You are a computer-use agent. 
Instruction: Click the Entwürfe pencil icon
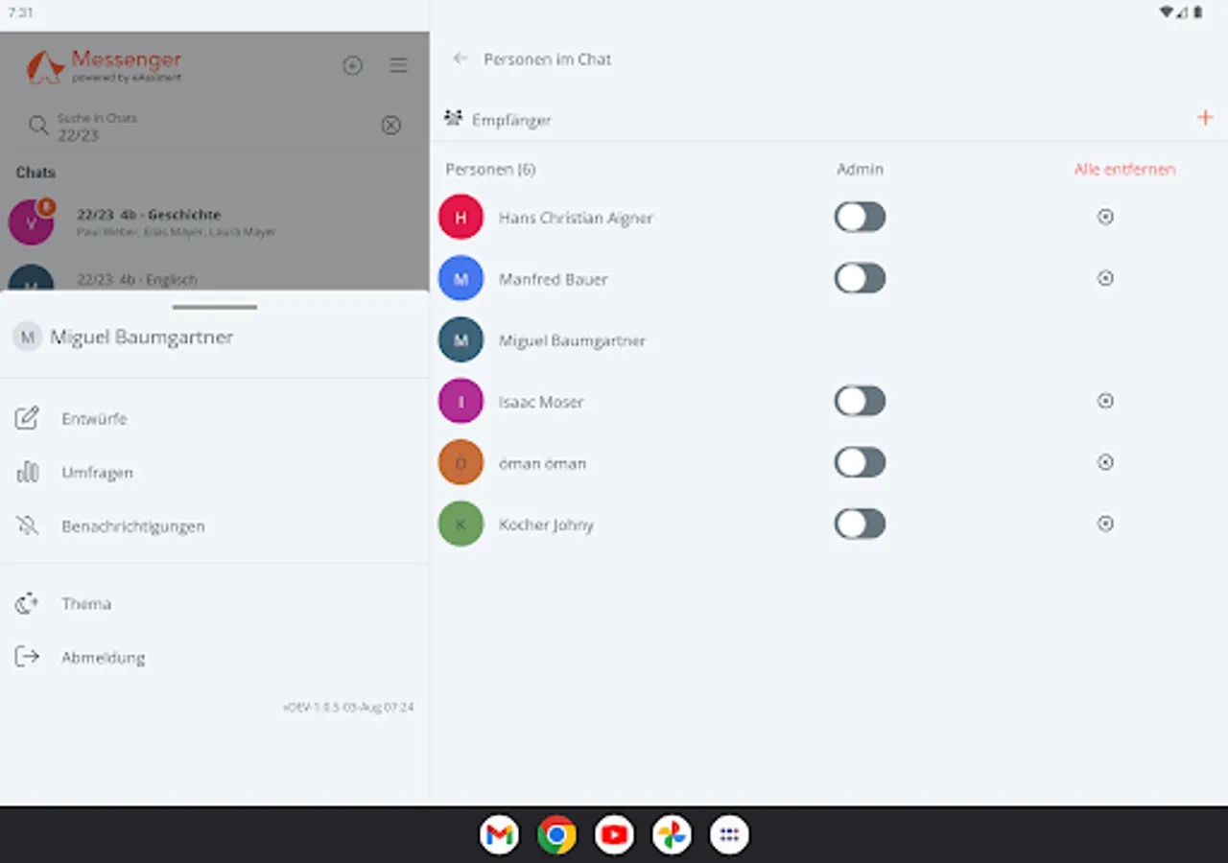click(x=27, y=418)
